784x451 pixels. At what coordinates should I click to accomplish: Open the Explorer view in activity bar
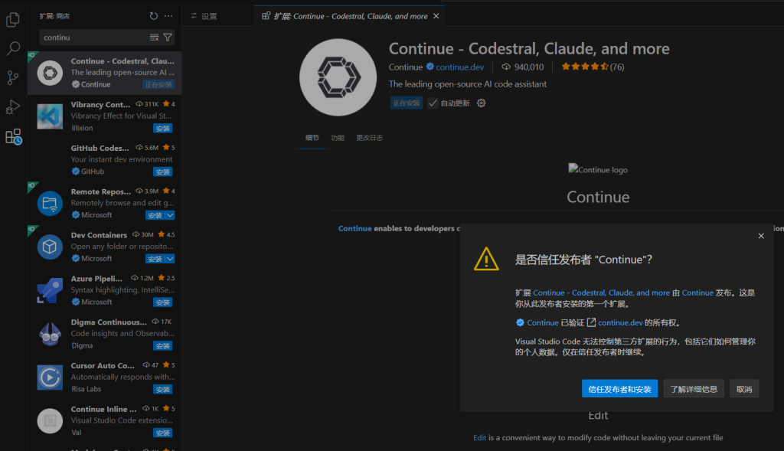[13, 21]
